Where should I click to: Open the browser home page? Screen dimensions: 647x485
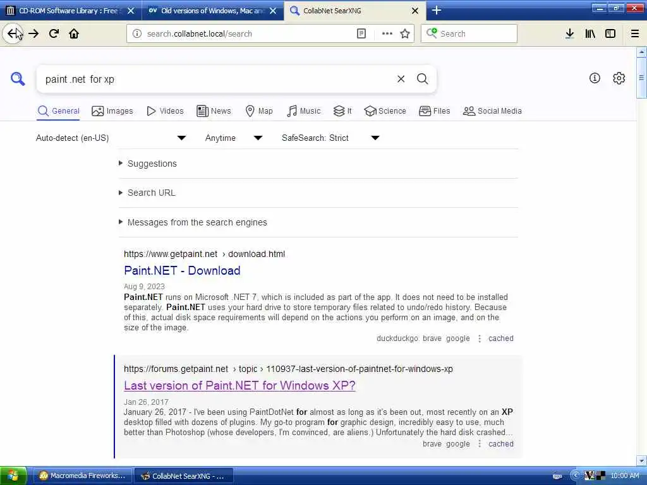(x=74, y=33)
